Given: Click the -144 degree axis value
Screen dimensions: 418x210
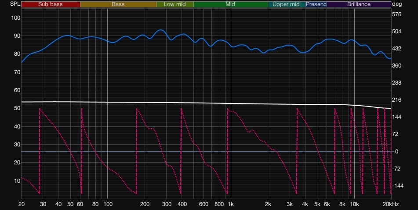Looking at the screenshot, I should (397, 185).
